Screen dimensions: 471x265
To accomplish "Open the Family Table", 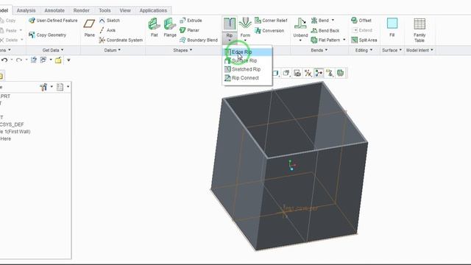I will [419, 24].
